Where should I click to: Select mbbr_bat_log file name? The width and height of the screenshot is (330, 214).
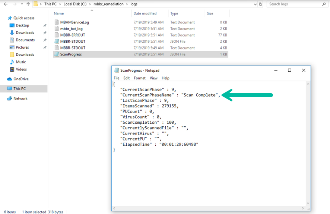(72, 29)
